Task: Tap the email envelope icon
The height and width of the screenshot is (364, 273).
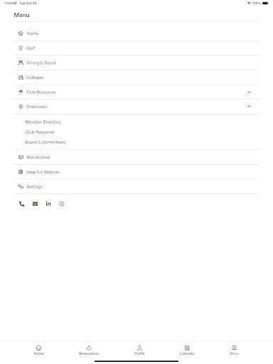Action: click(x=35, y=204)
